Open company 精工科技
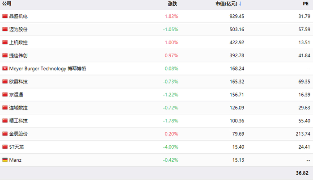This screenshot has width=313, height=180. coord(18,121)
